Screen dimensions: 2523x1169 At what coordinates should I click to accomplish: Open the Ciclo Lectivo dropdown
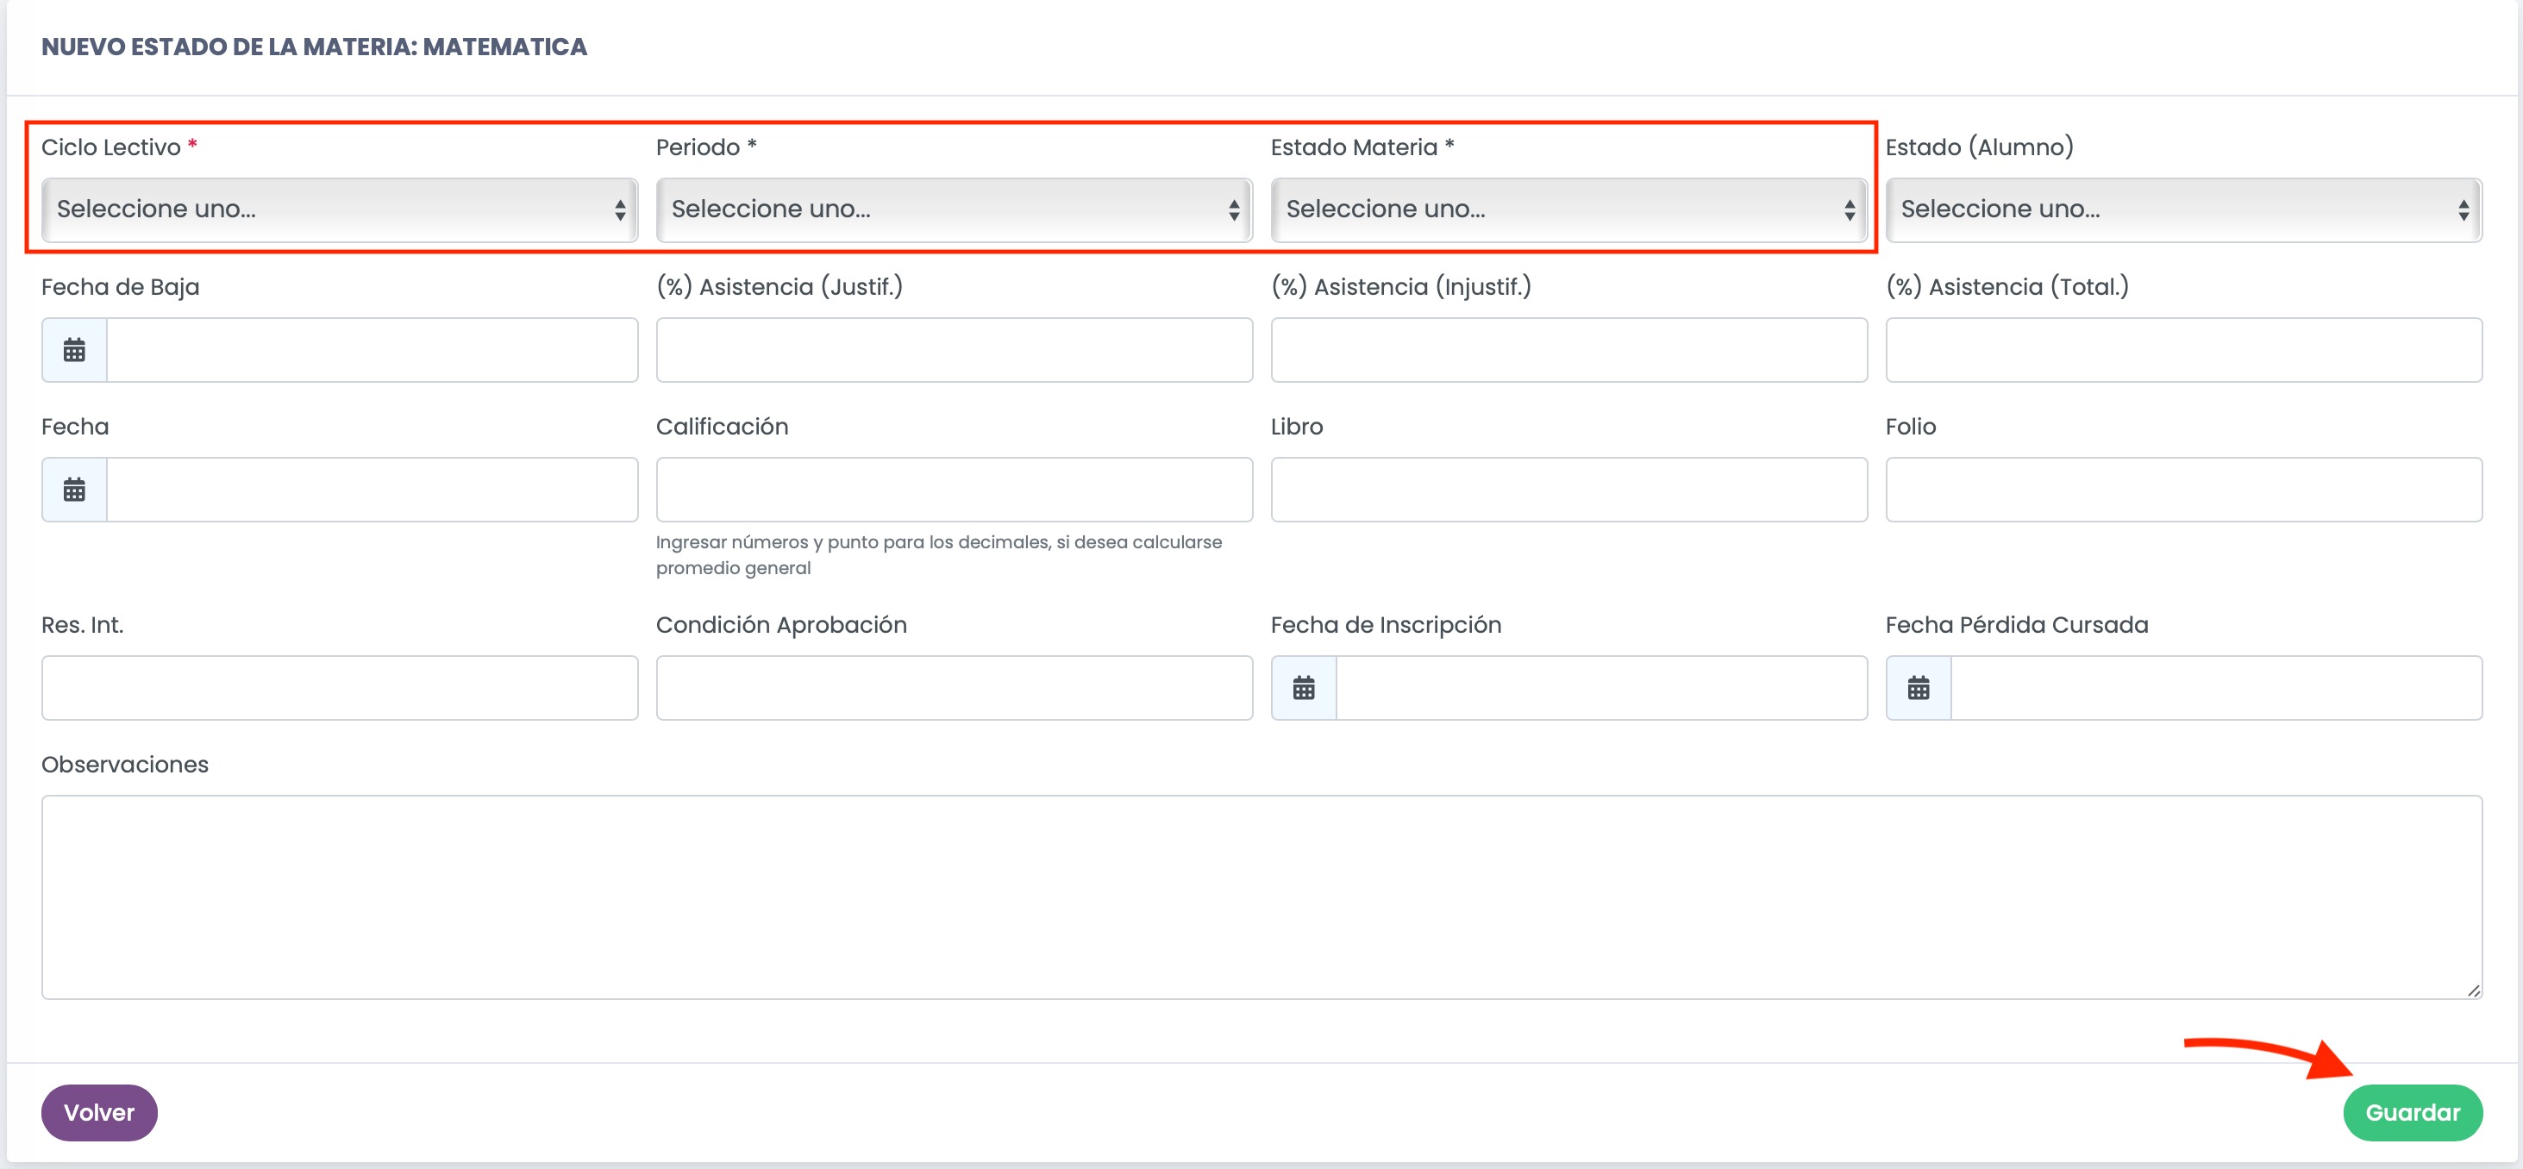click(339, 209)
